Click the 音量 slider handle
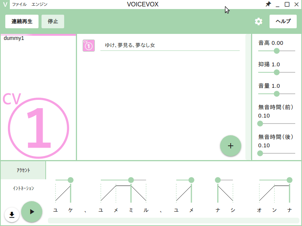The height and width of the screenshot is (226, 302). [x=277, y=94]
